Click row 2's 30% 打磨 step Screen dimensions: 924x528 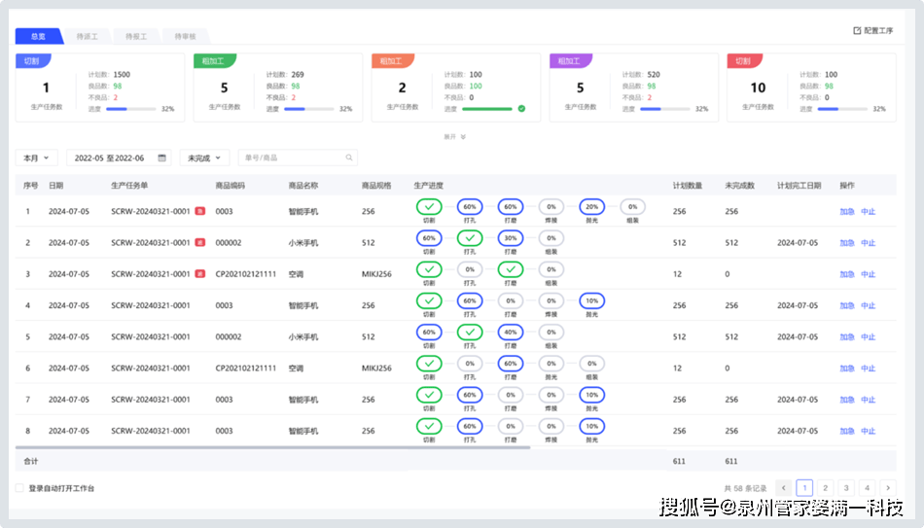511,238
